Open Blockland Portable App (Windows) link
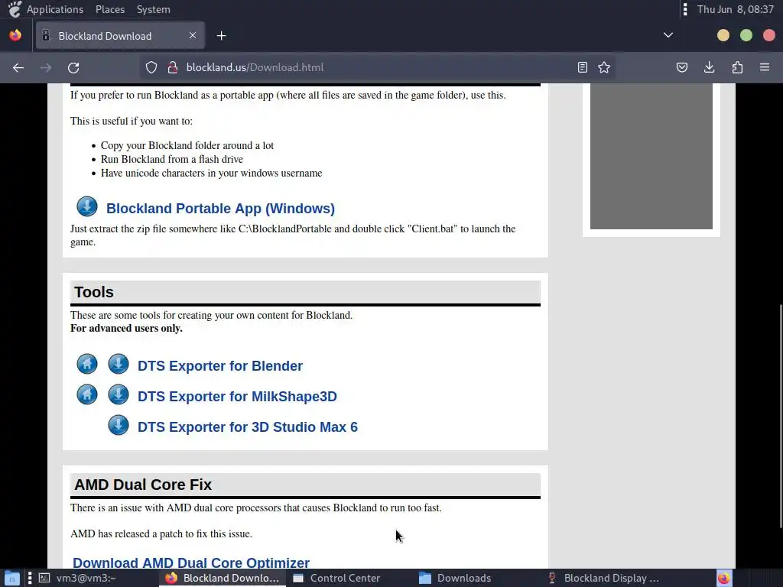 click(220, 209)
